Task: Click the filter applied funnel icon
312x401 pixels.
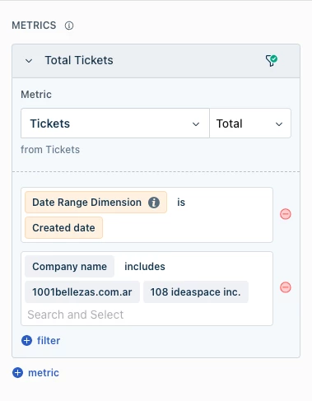Action: click(x=271, y=60)
